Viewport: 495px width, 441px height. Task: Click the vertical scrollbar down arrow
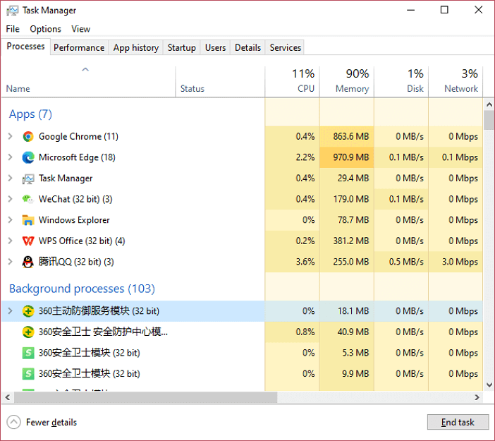point(489,385)
